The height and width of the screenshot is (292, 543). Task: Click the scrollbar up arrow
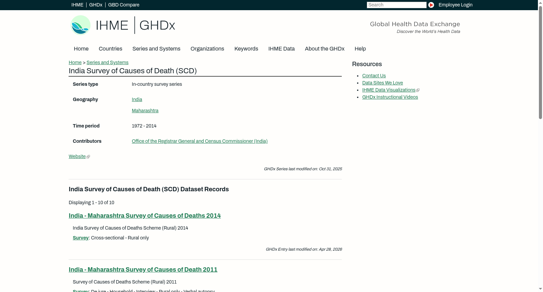tap(540, 2)
